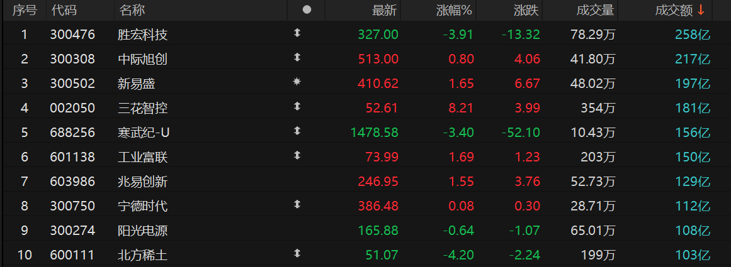Click latest price 246.95
Viewport: 731px width, 267px height.
coord(378,182)
